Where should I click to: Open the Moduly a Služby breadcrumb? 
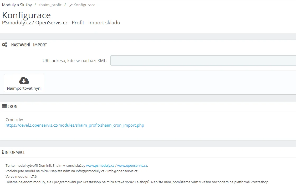click(x=17, y=5)
